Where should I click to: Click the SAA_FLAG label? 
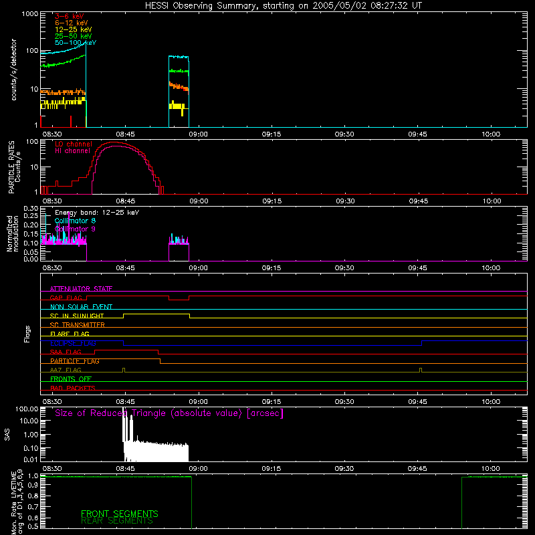tap(66, 352)
